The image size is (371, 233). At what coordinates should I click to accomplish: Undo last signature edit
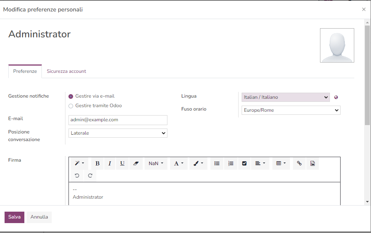(x=77, y=176)
